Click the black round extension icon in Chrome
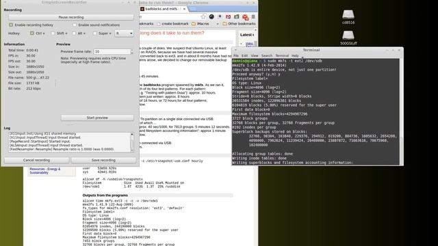 (x=211, y=16)
